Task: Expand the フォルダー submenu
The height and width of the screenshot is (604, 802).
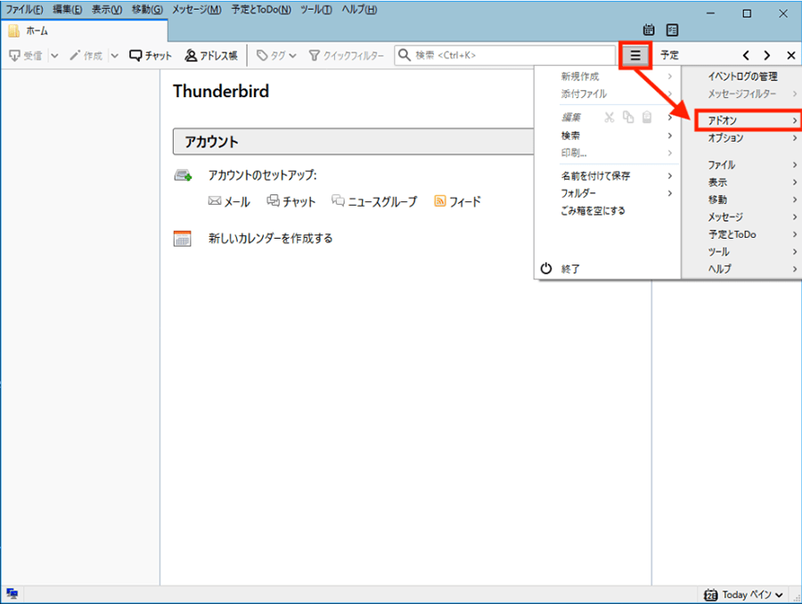Action: 607,193
